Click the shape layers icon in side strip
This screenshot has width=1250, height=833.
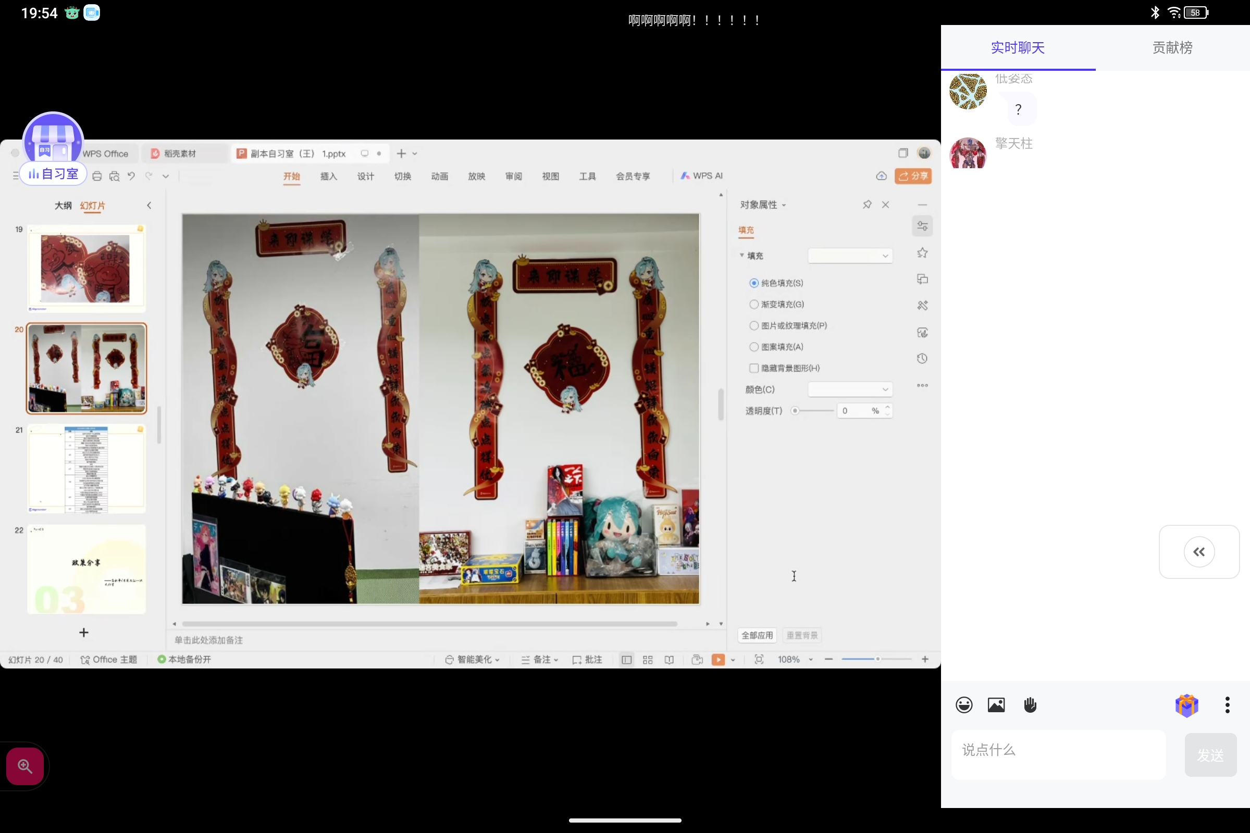pos(922,280)
